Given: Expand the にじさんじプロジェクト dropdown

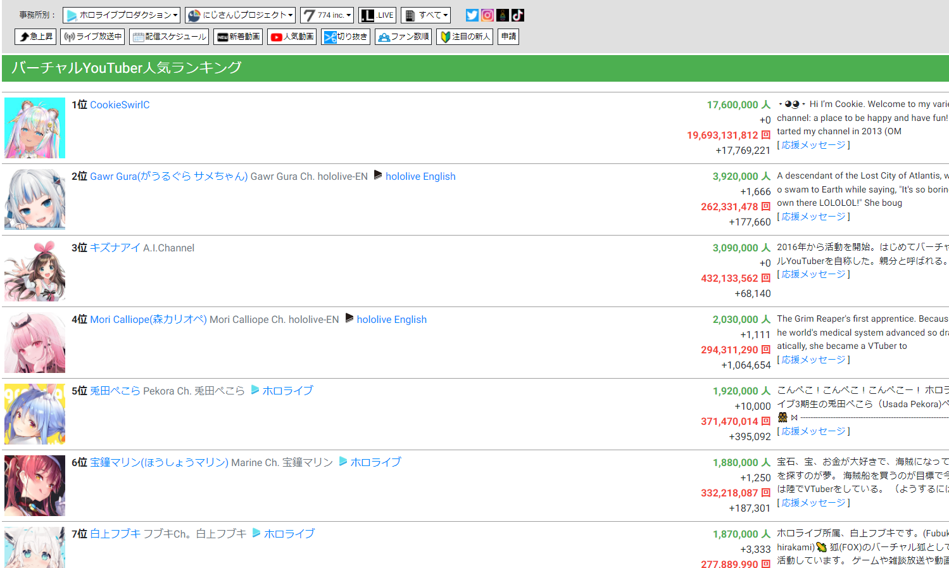Looking at the screenshot, I should point(240,15).
